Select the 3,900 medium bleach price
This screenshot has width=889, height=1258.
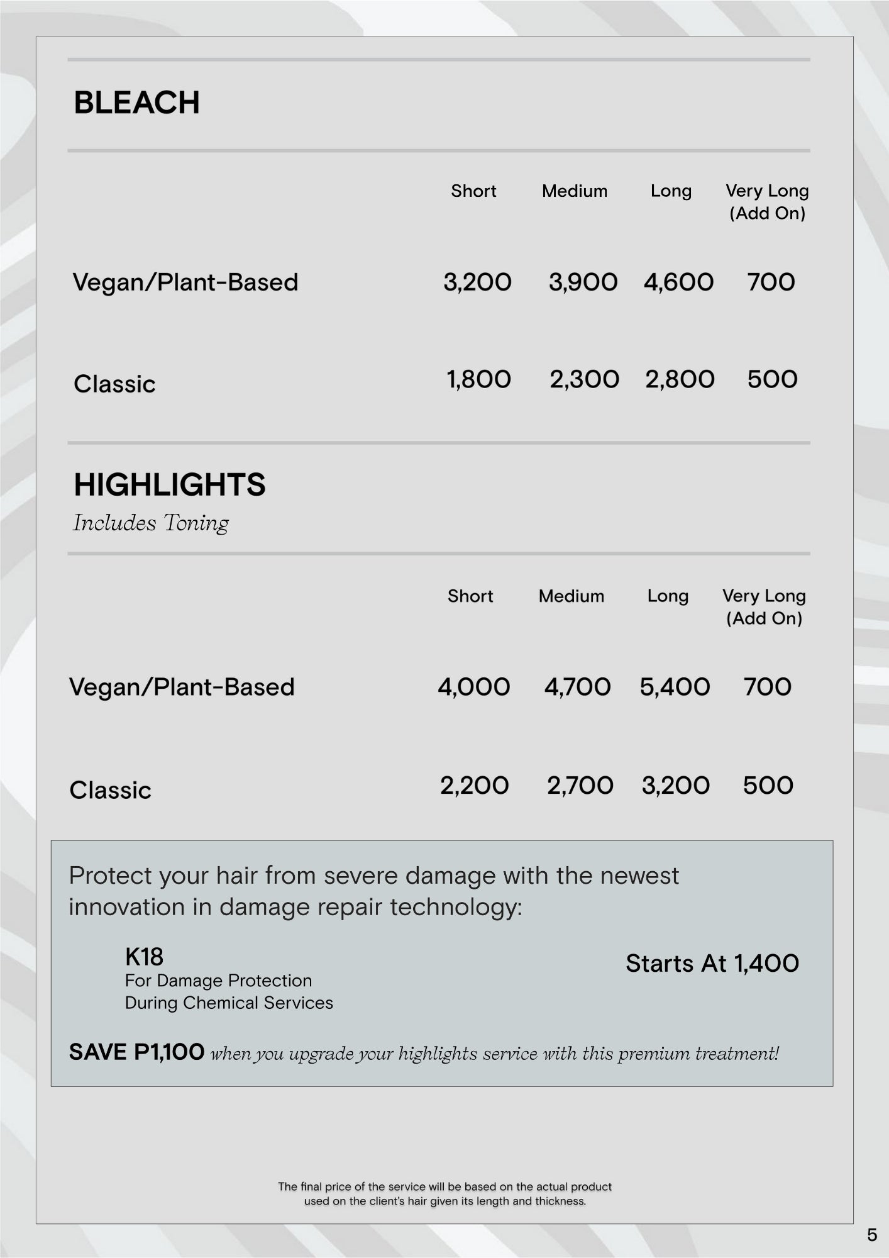tap(583, 282)
